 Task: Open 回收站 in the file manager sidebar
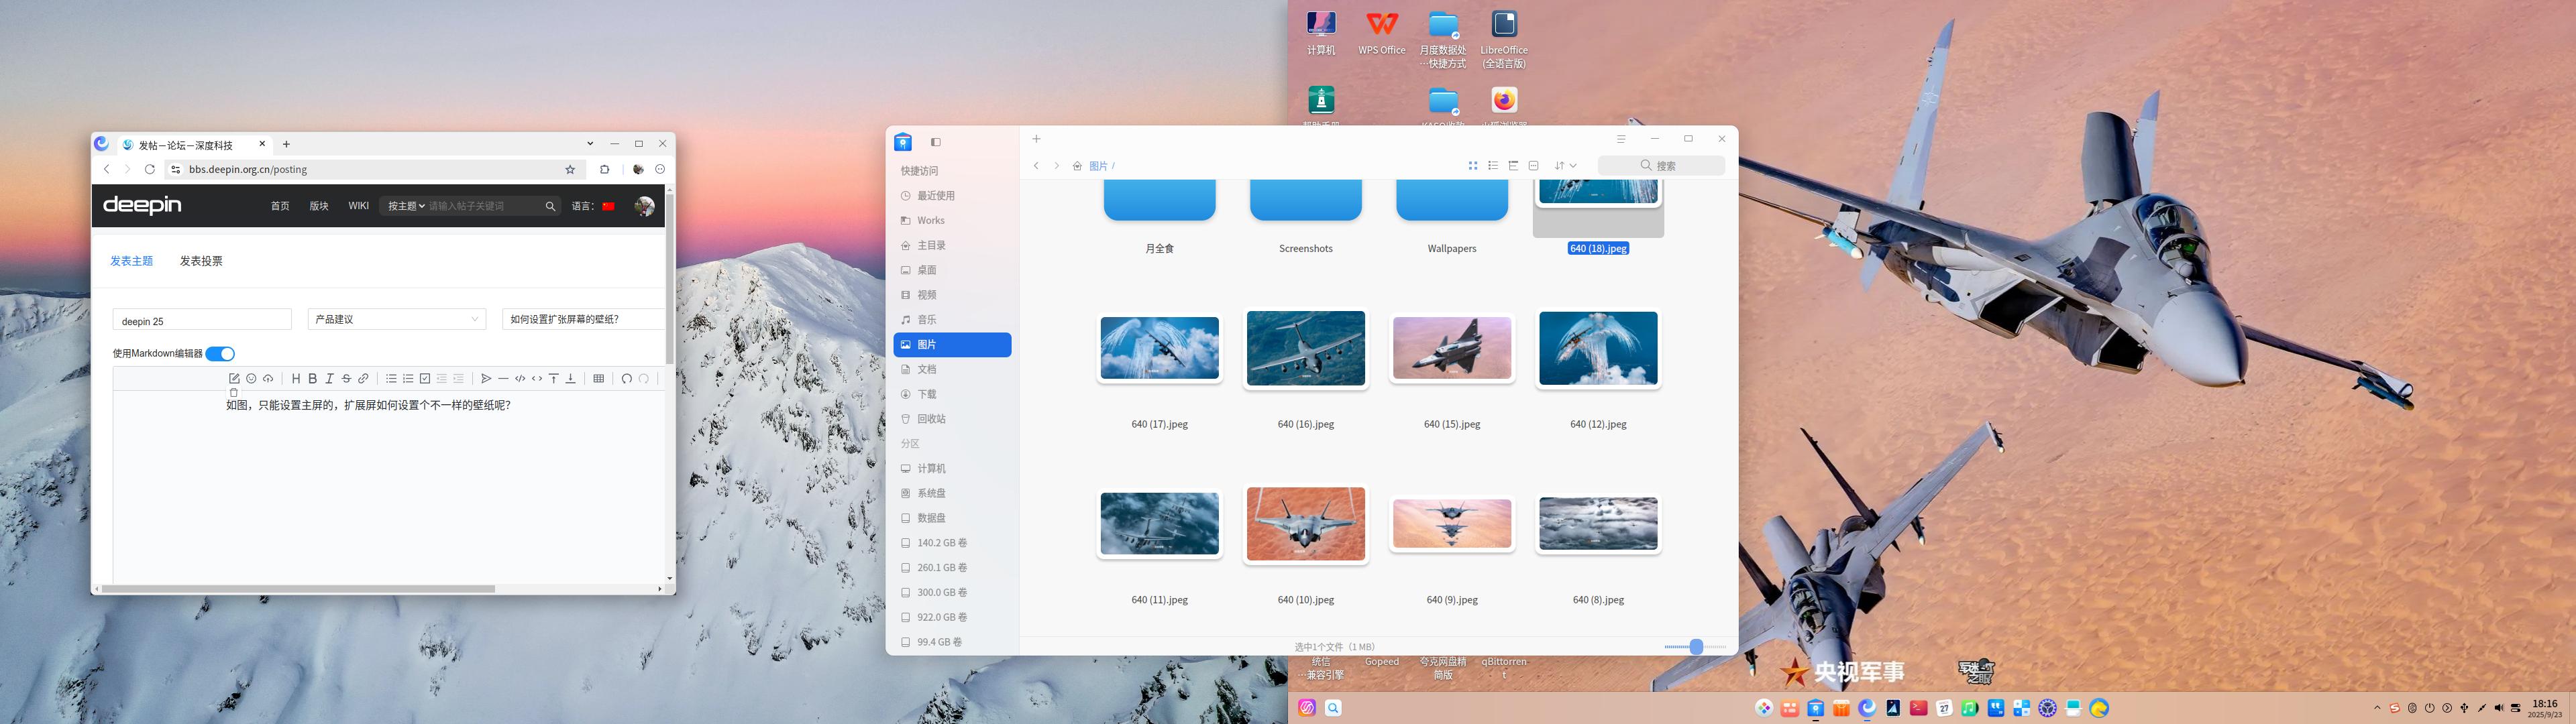(952, 419)
